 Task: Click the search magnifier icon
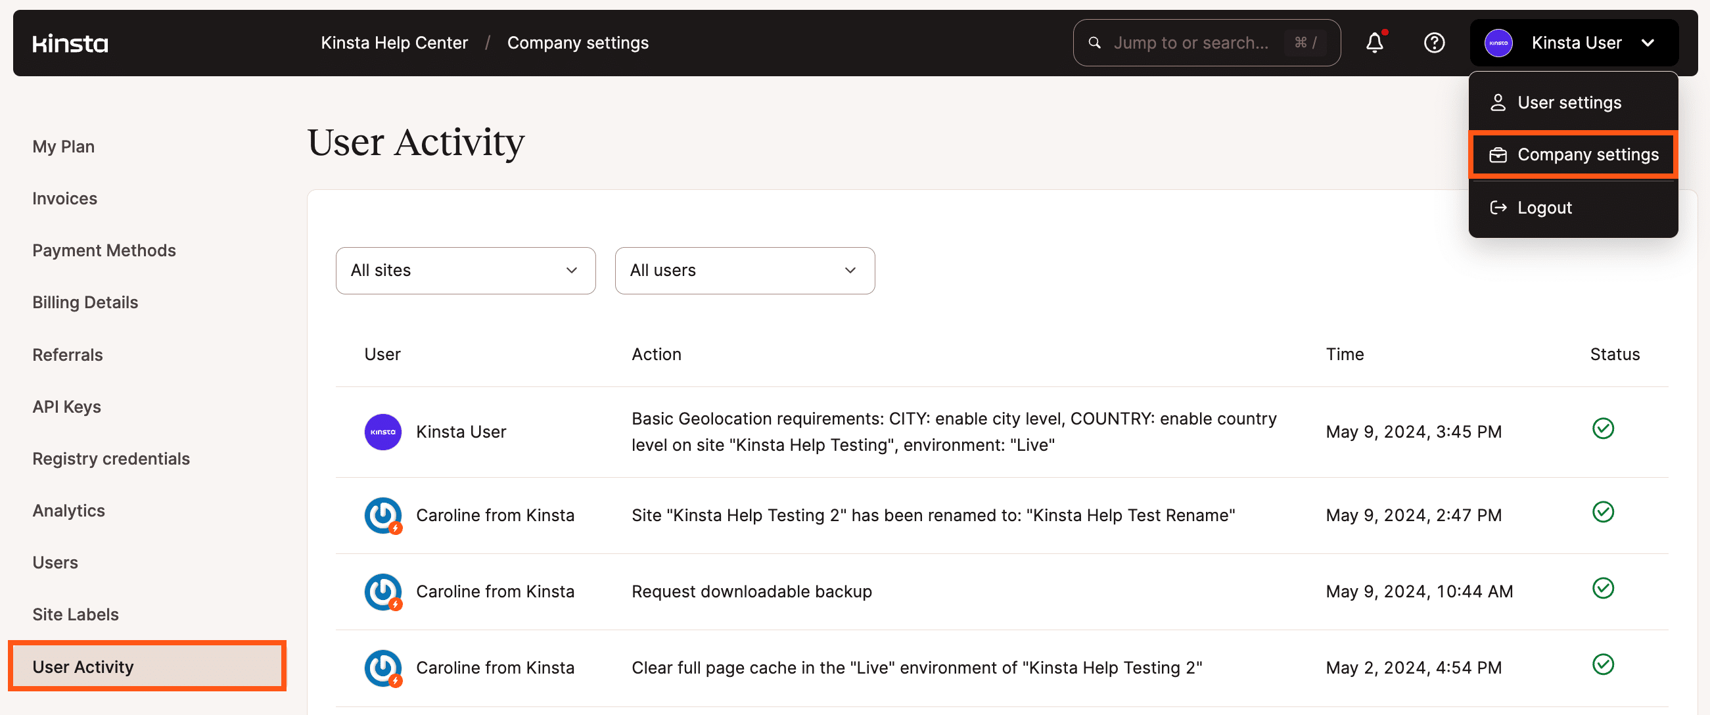point(1094,42)
